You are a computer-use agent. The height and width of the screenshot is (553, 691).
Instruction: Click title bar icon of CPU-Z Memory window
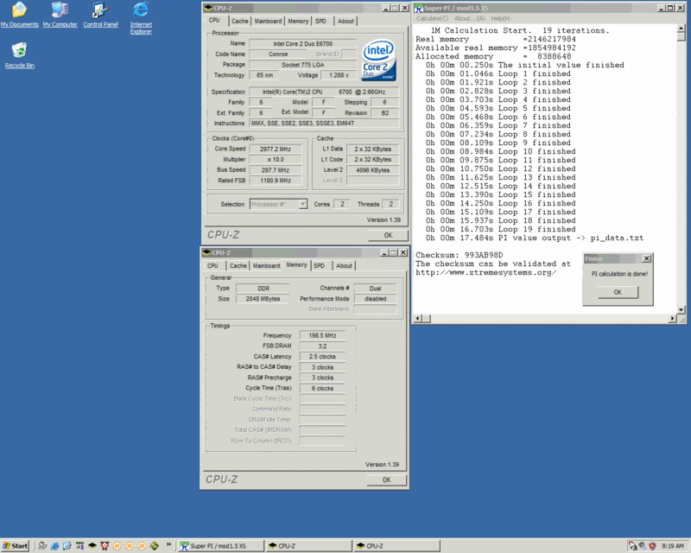tap(206, 252)
